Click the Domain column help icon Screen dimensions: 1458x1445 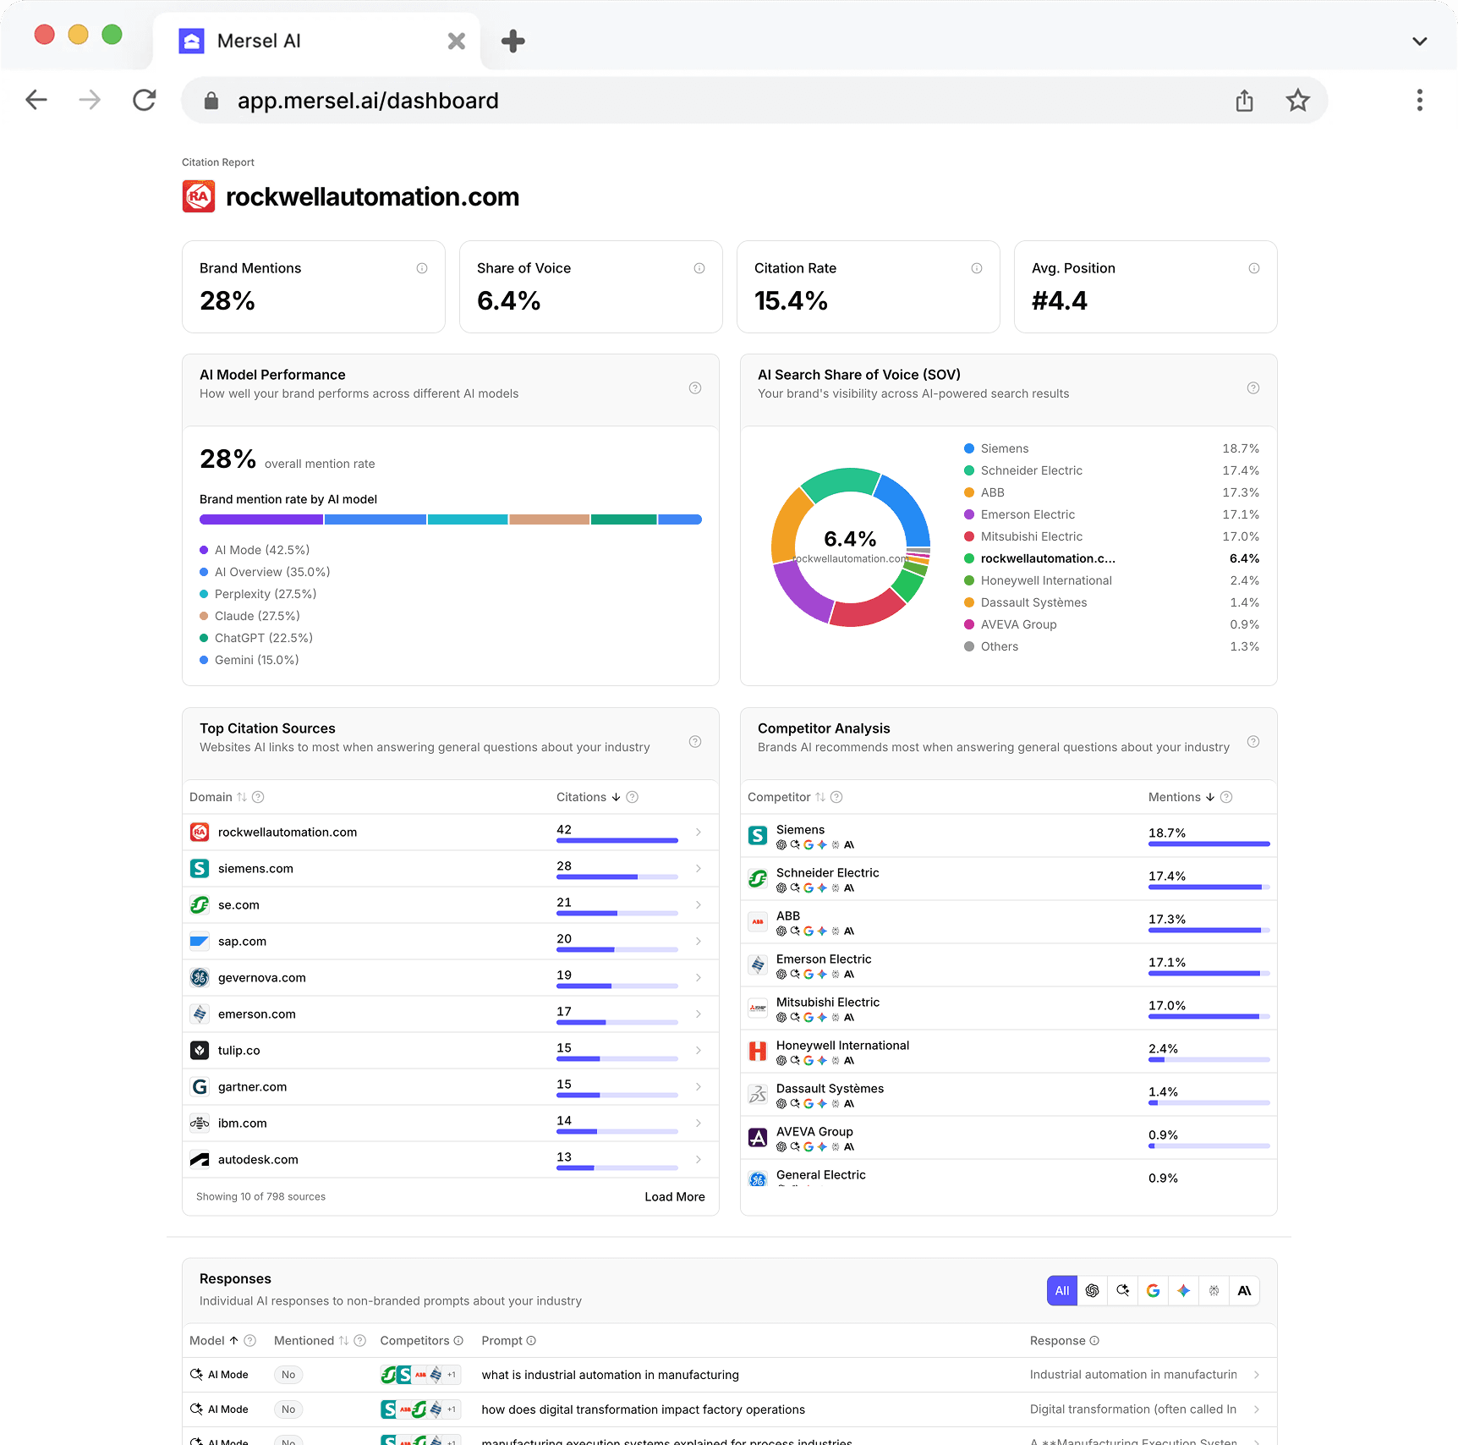point(258,797)
